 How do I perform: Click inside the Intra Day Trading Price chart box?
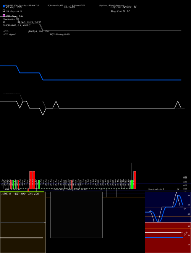pyautogui.click(x=76, y=215)
